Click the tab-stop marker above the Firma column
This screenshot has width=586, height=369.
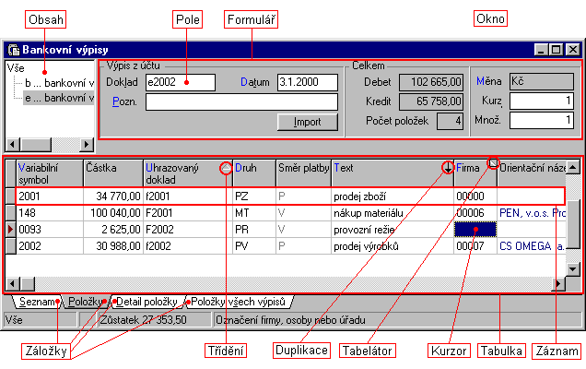[x=493, y=162]
